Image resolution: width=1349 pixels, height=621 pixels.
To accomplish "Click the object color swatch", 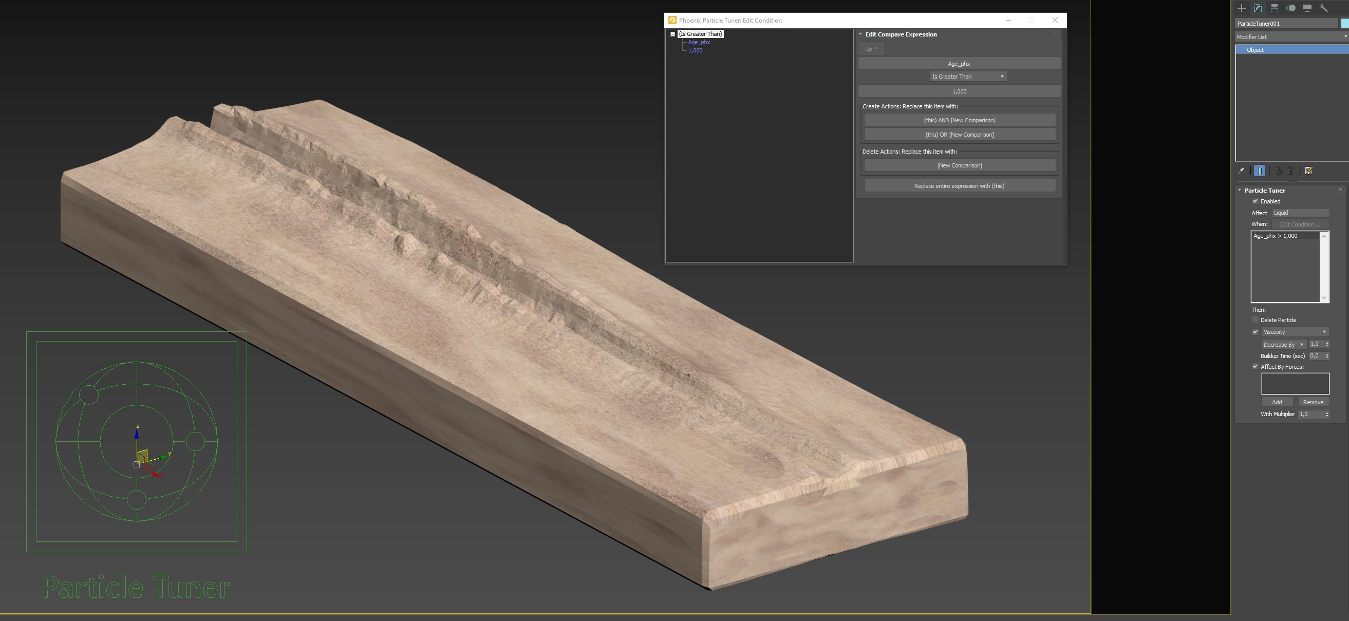I will coord(1345,24).
